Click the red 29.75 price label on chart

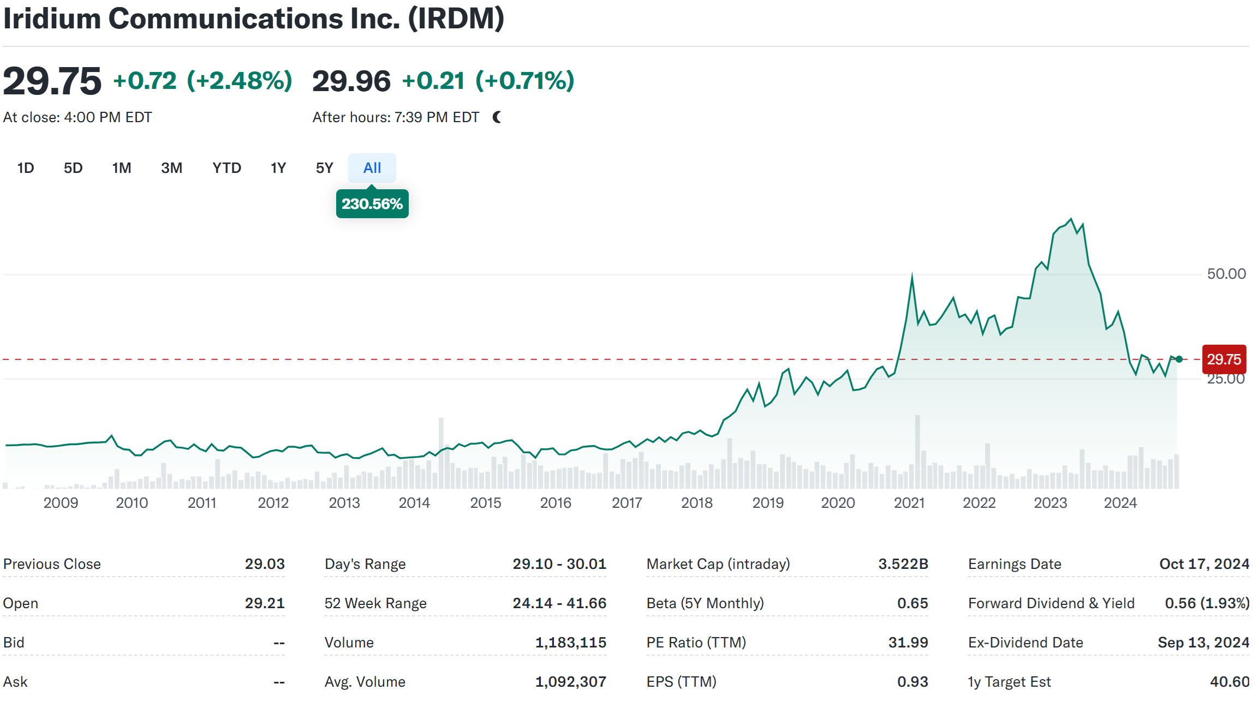click(x=1224, y=359)
